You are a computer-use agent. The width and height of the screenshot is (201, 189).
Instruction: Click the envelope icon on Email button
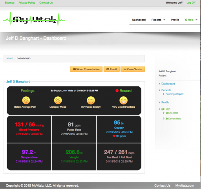[108, 69]
